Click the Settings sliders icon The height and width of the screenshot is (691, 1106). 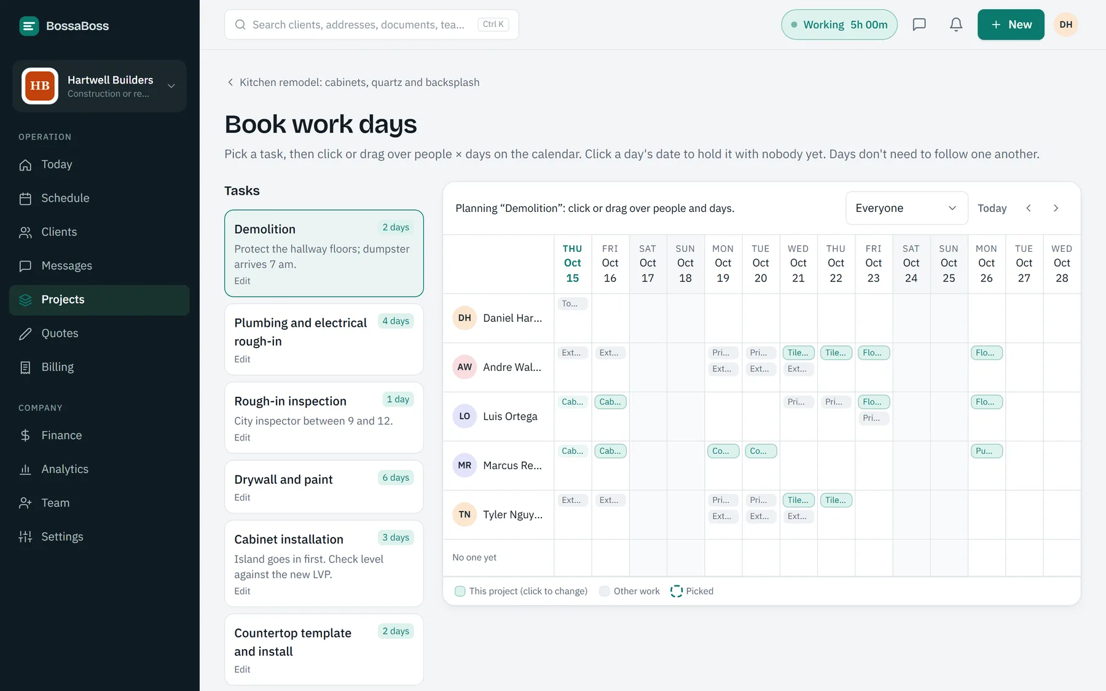point(25,537)
